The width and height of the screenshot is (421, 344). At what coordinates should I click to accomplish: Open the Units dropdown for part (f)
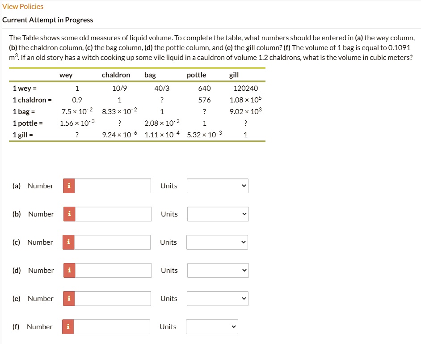tap(212, 327)
